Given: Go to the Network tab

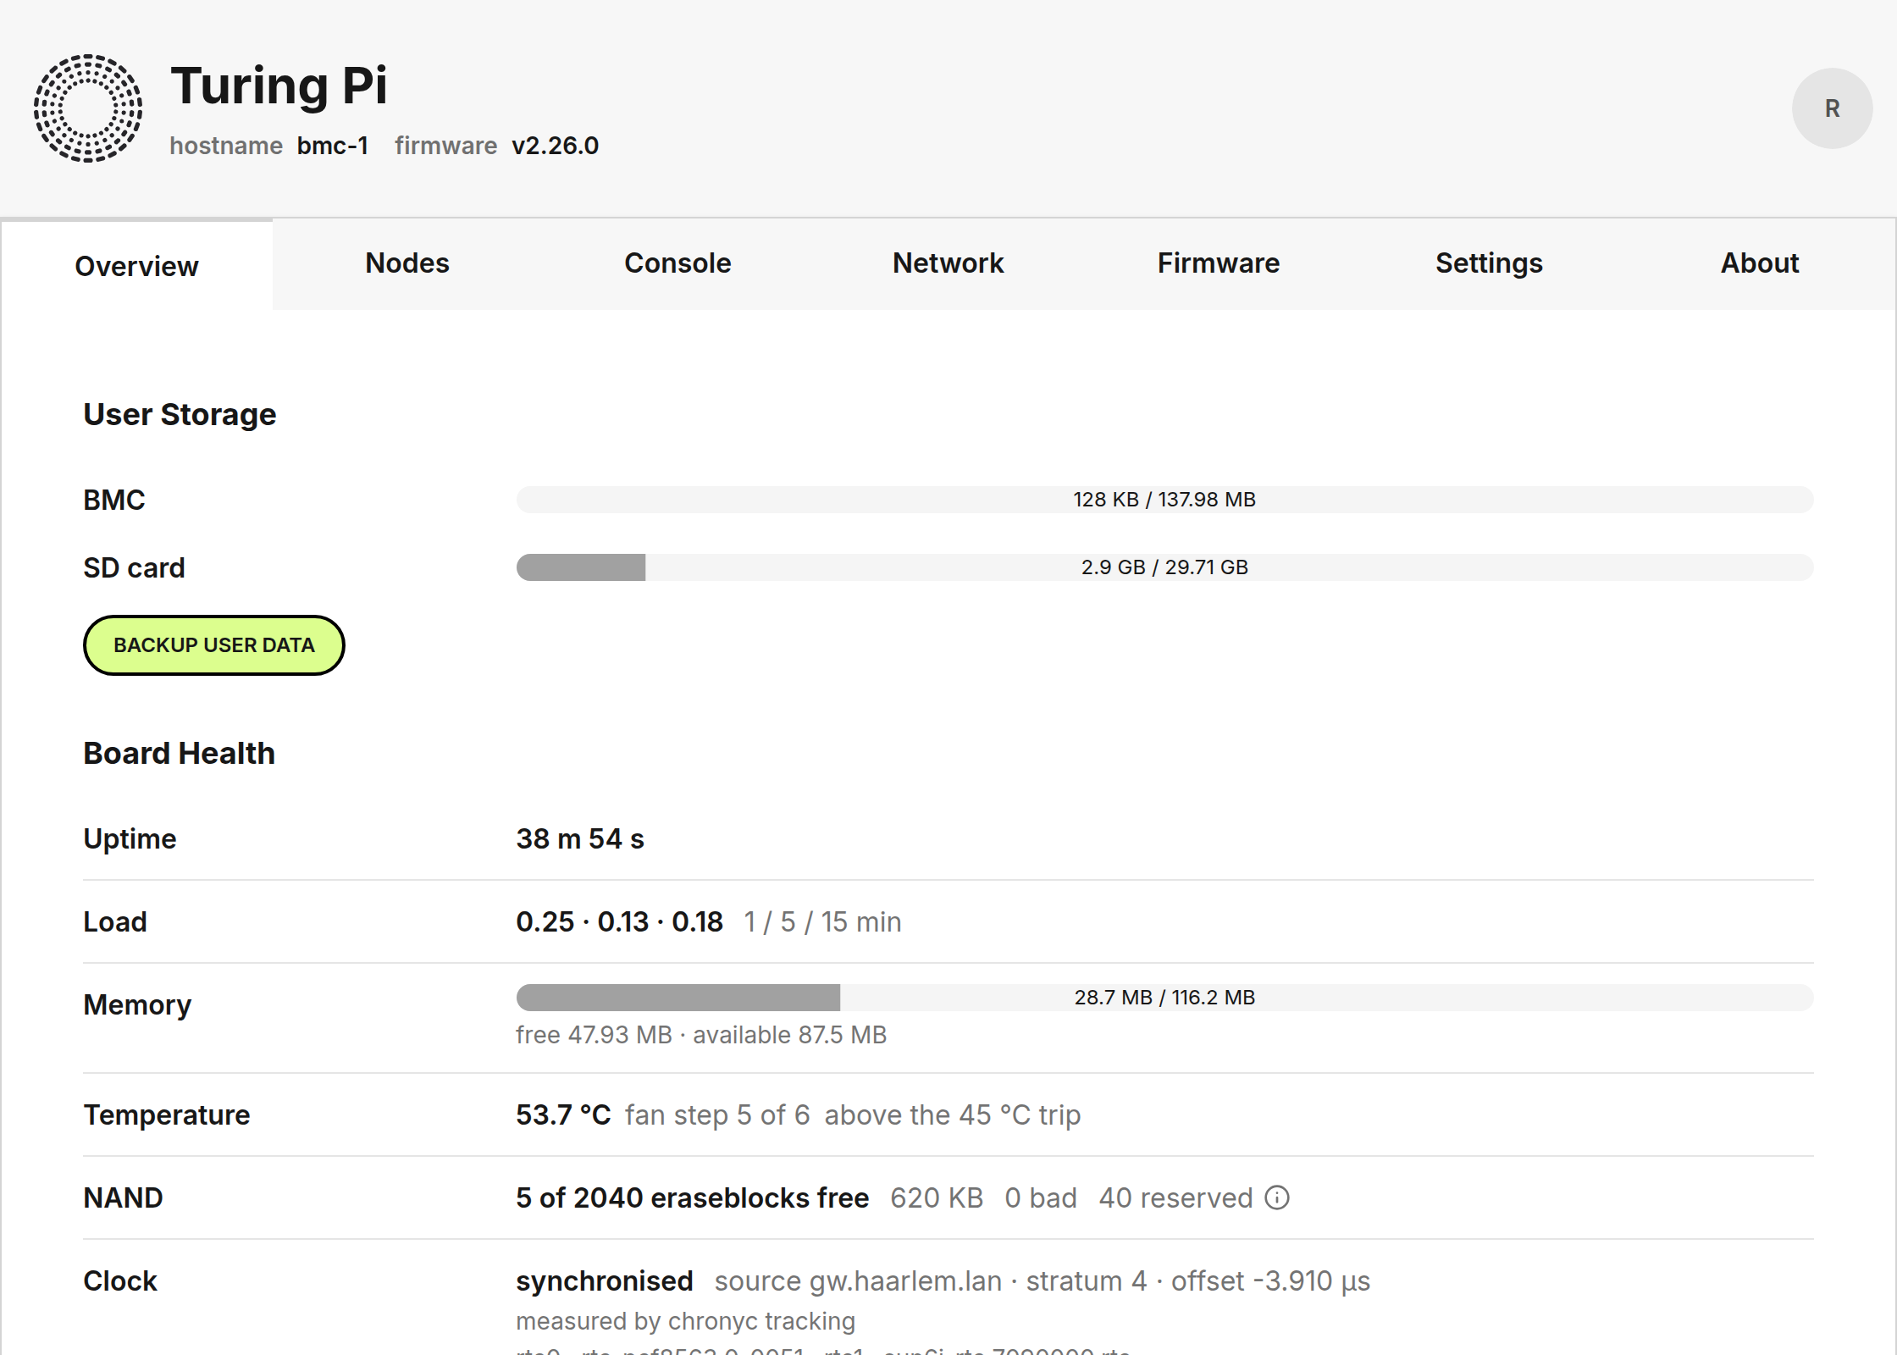Looking at the screenshot, I should (x=948, y=263).
